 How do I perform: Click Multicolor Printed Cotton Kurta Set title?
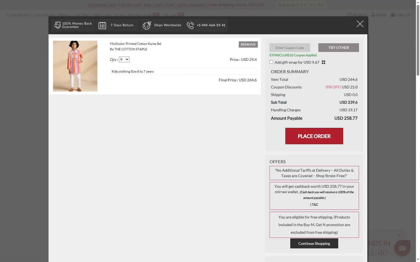[135, 44]
